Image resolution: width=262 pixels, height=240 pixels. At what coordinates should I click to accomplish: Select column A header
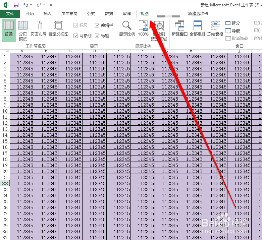click(22, 51)
